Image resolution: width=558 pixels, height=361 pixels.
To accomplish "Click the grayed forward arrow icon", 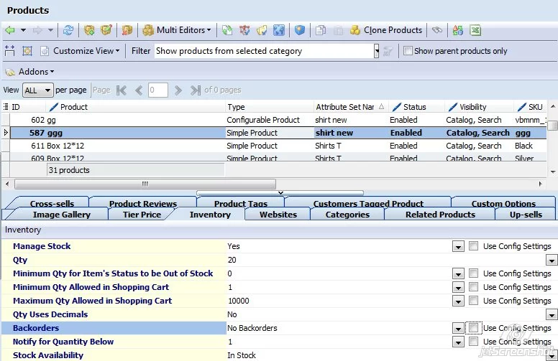I will point(37,31).
